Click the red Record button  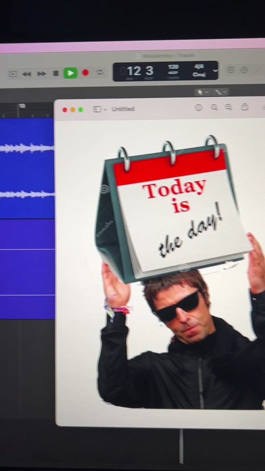tap(85, 73)
